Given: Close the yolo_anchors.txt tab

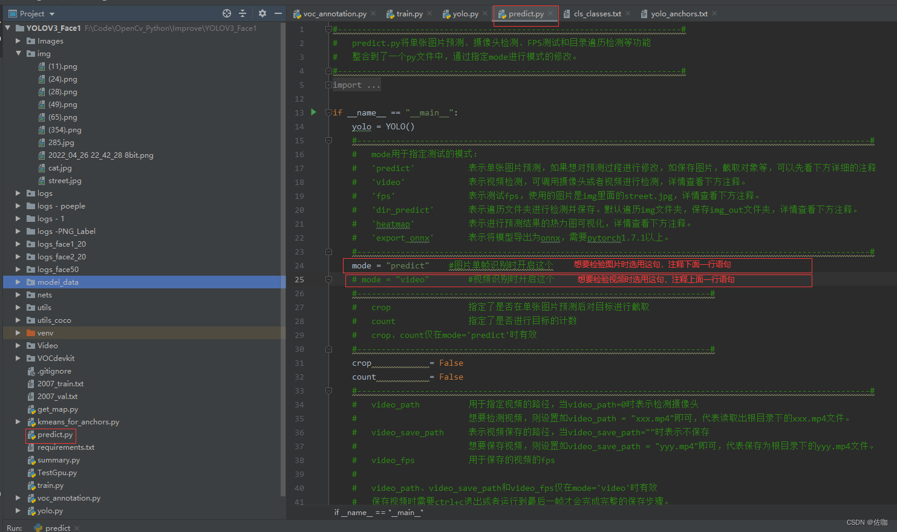Looking at the screenshot, I should tap(714, 13).
